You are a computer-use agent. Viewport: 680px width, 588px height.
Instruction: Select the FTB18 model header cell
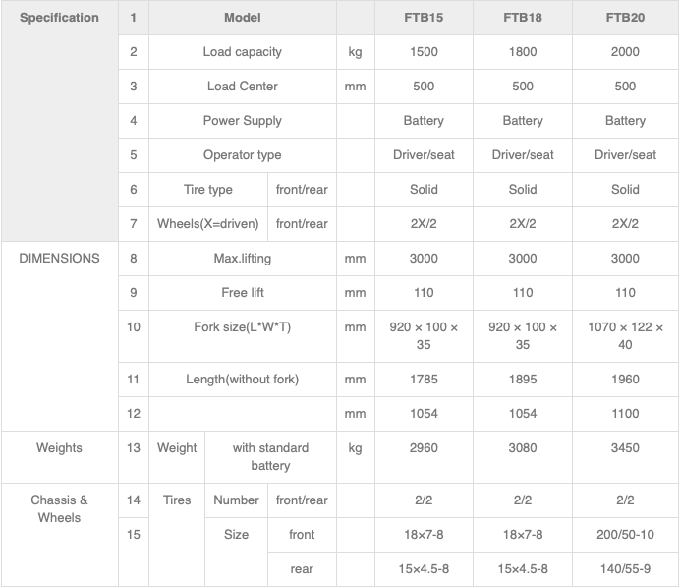click(523, 18)
